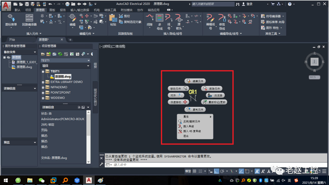Click the WCS coordinate system label

pos(314,77)
